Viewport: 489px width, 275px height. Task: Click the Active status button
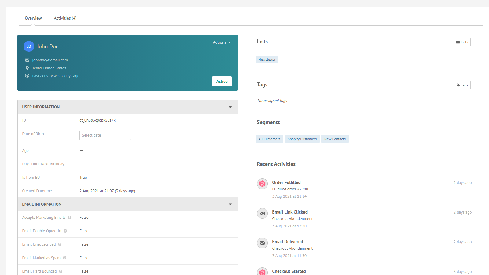pyautogui.click(x=222, y=81)
